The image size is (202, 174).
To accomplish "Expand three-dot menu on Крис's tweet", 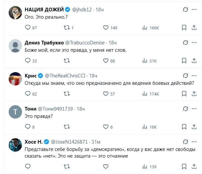I will pos(194,75).
